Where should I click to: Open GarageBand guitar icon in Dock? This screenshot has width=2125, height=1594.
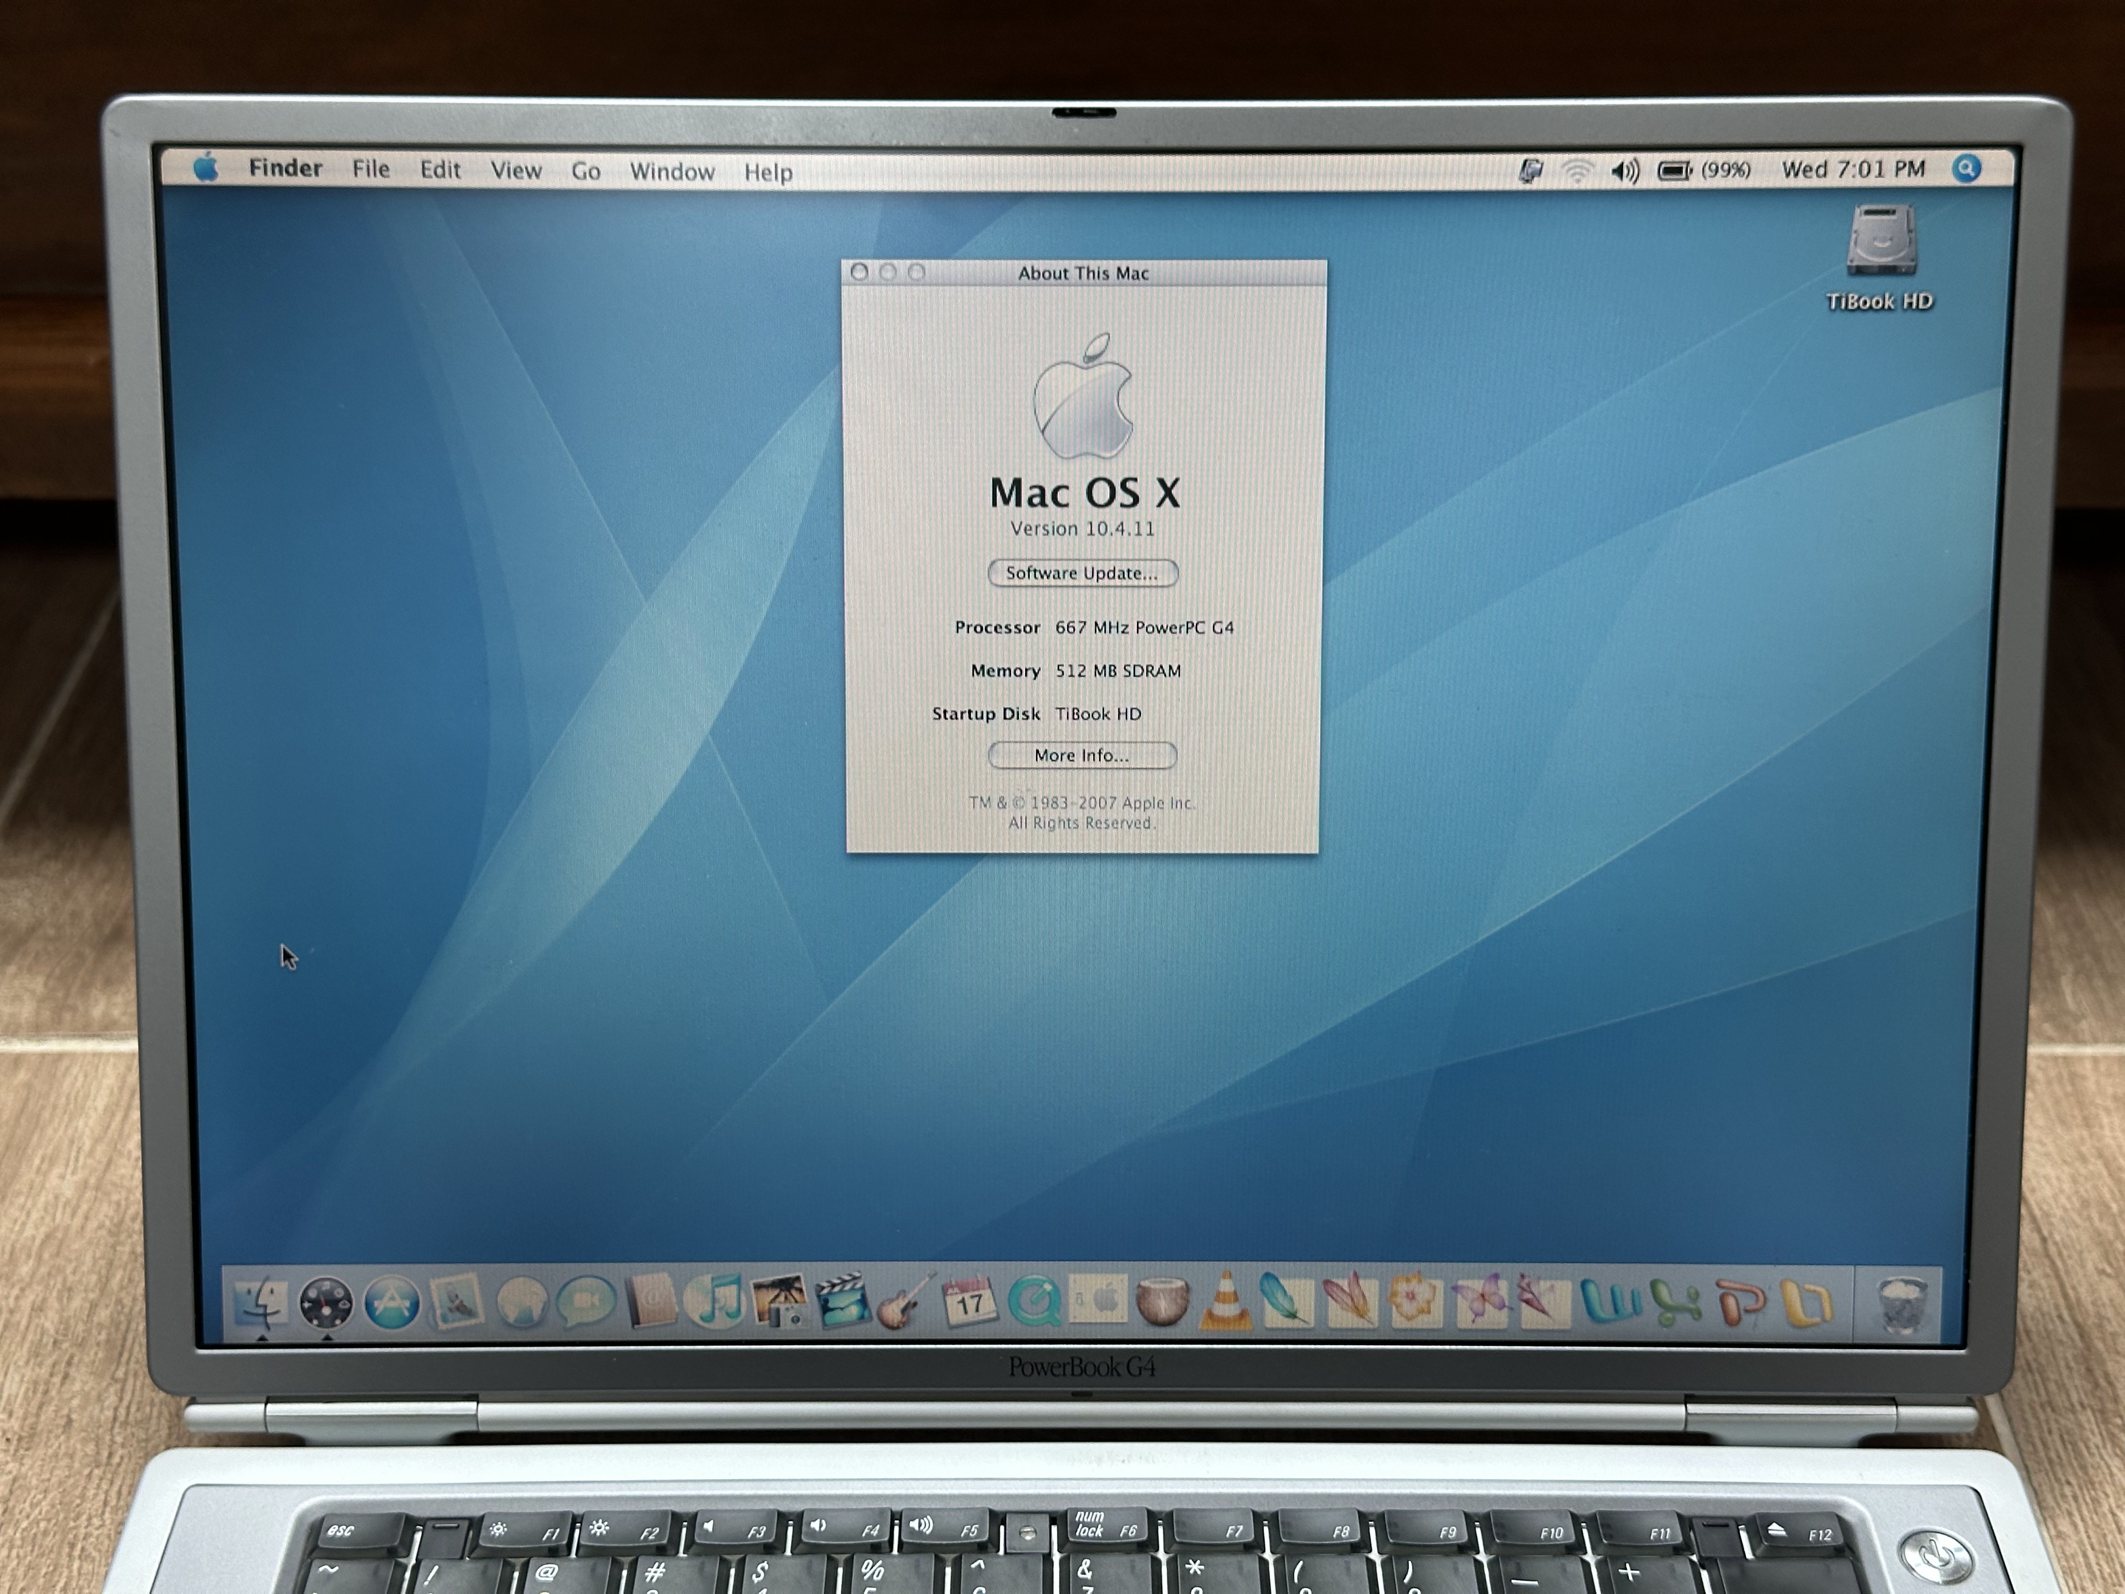click(905, 1302)
